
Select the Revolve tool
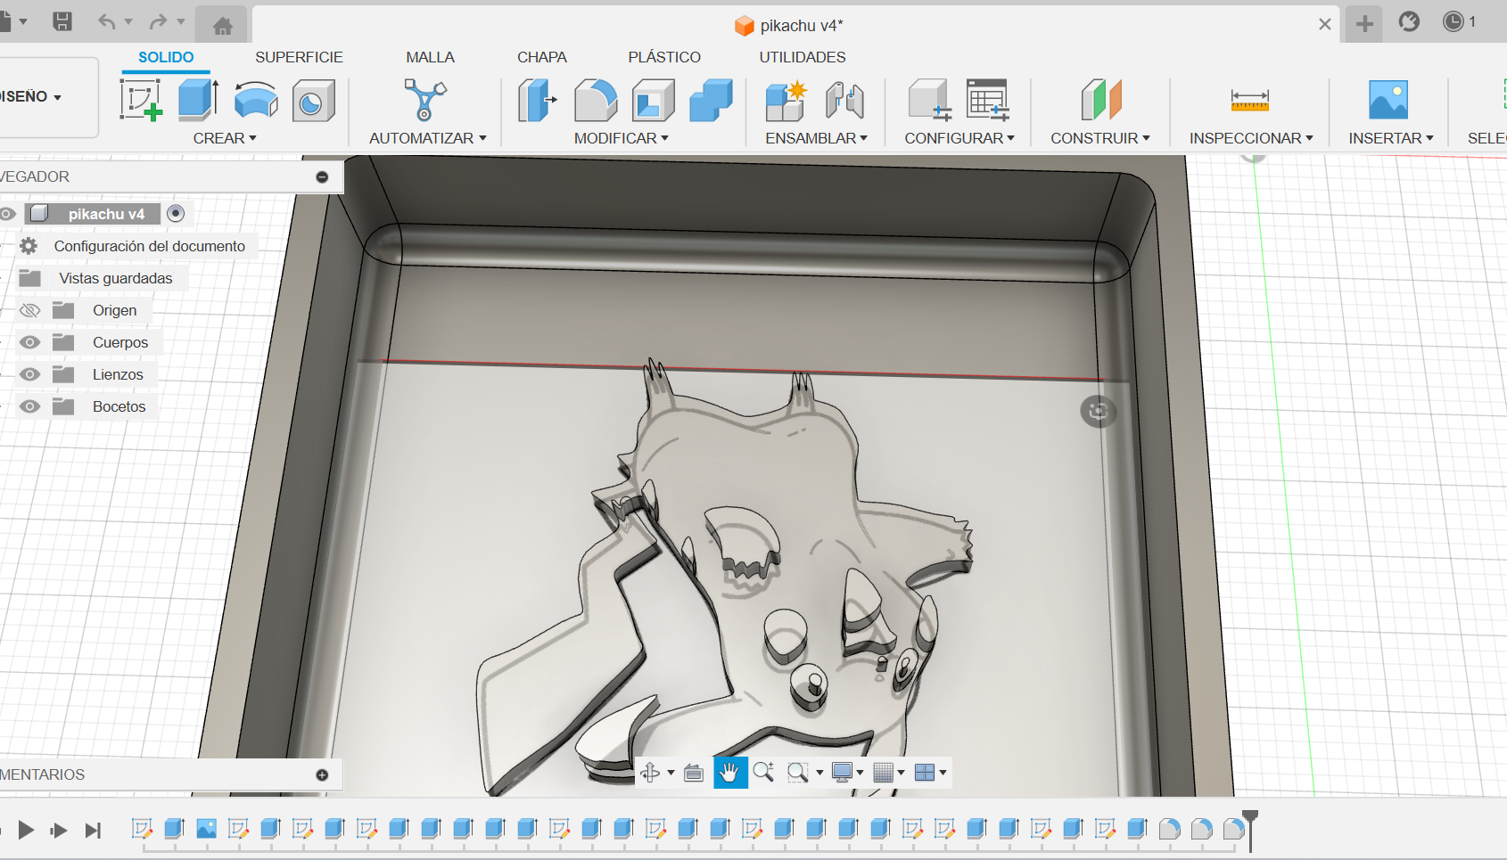coord(256,100)
